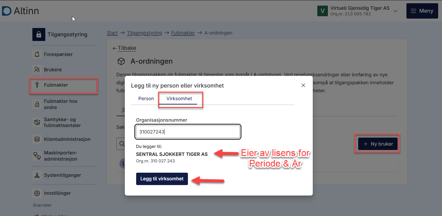
Task: Close the Legg til ny person dialog
Action: (x=303, y=85)
